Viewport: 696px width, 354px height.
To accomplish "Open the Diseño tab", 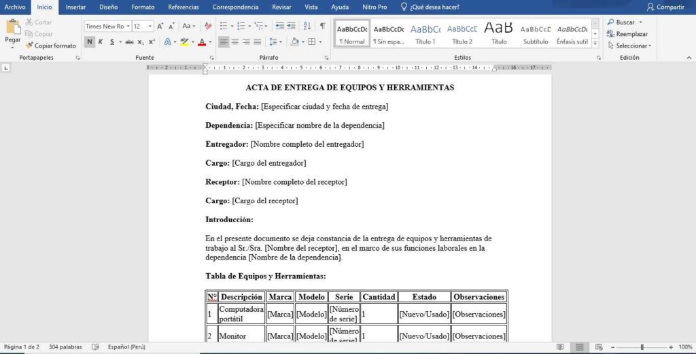I will [108, 7].
